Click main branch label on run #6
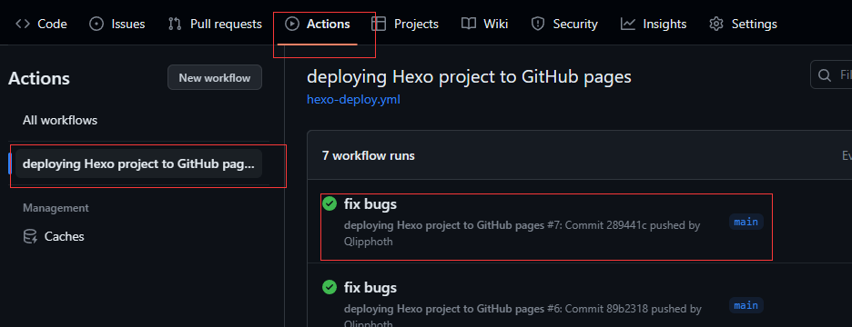Viewport: 852px width, 327px height. tap(746, 305)
